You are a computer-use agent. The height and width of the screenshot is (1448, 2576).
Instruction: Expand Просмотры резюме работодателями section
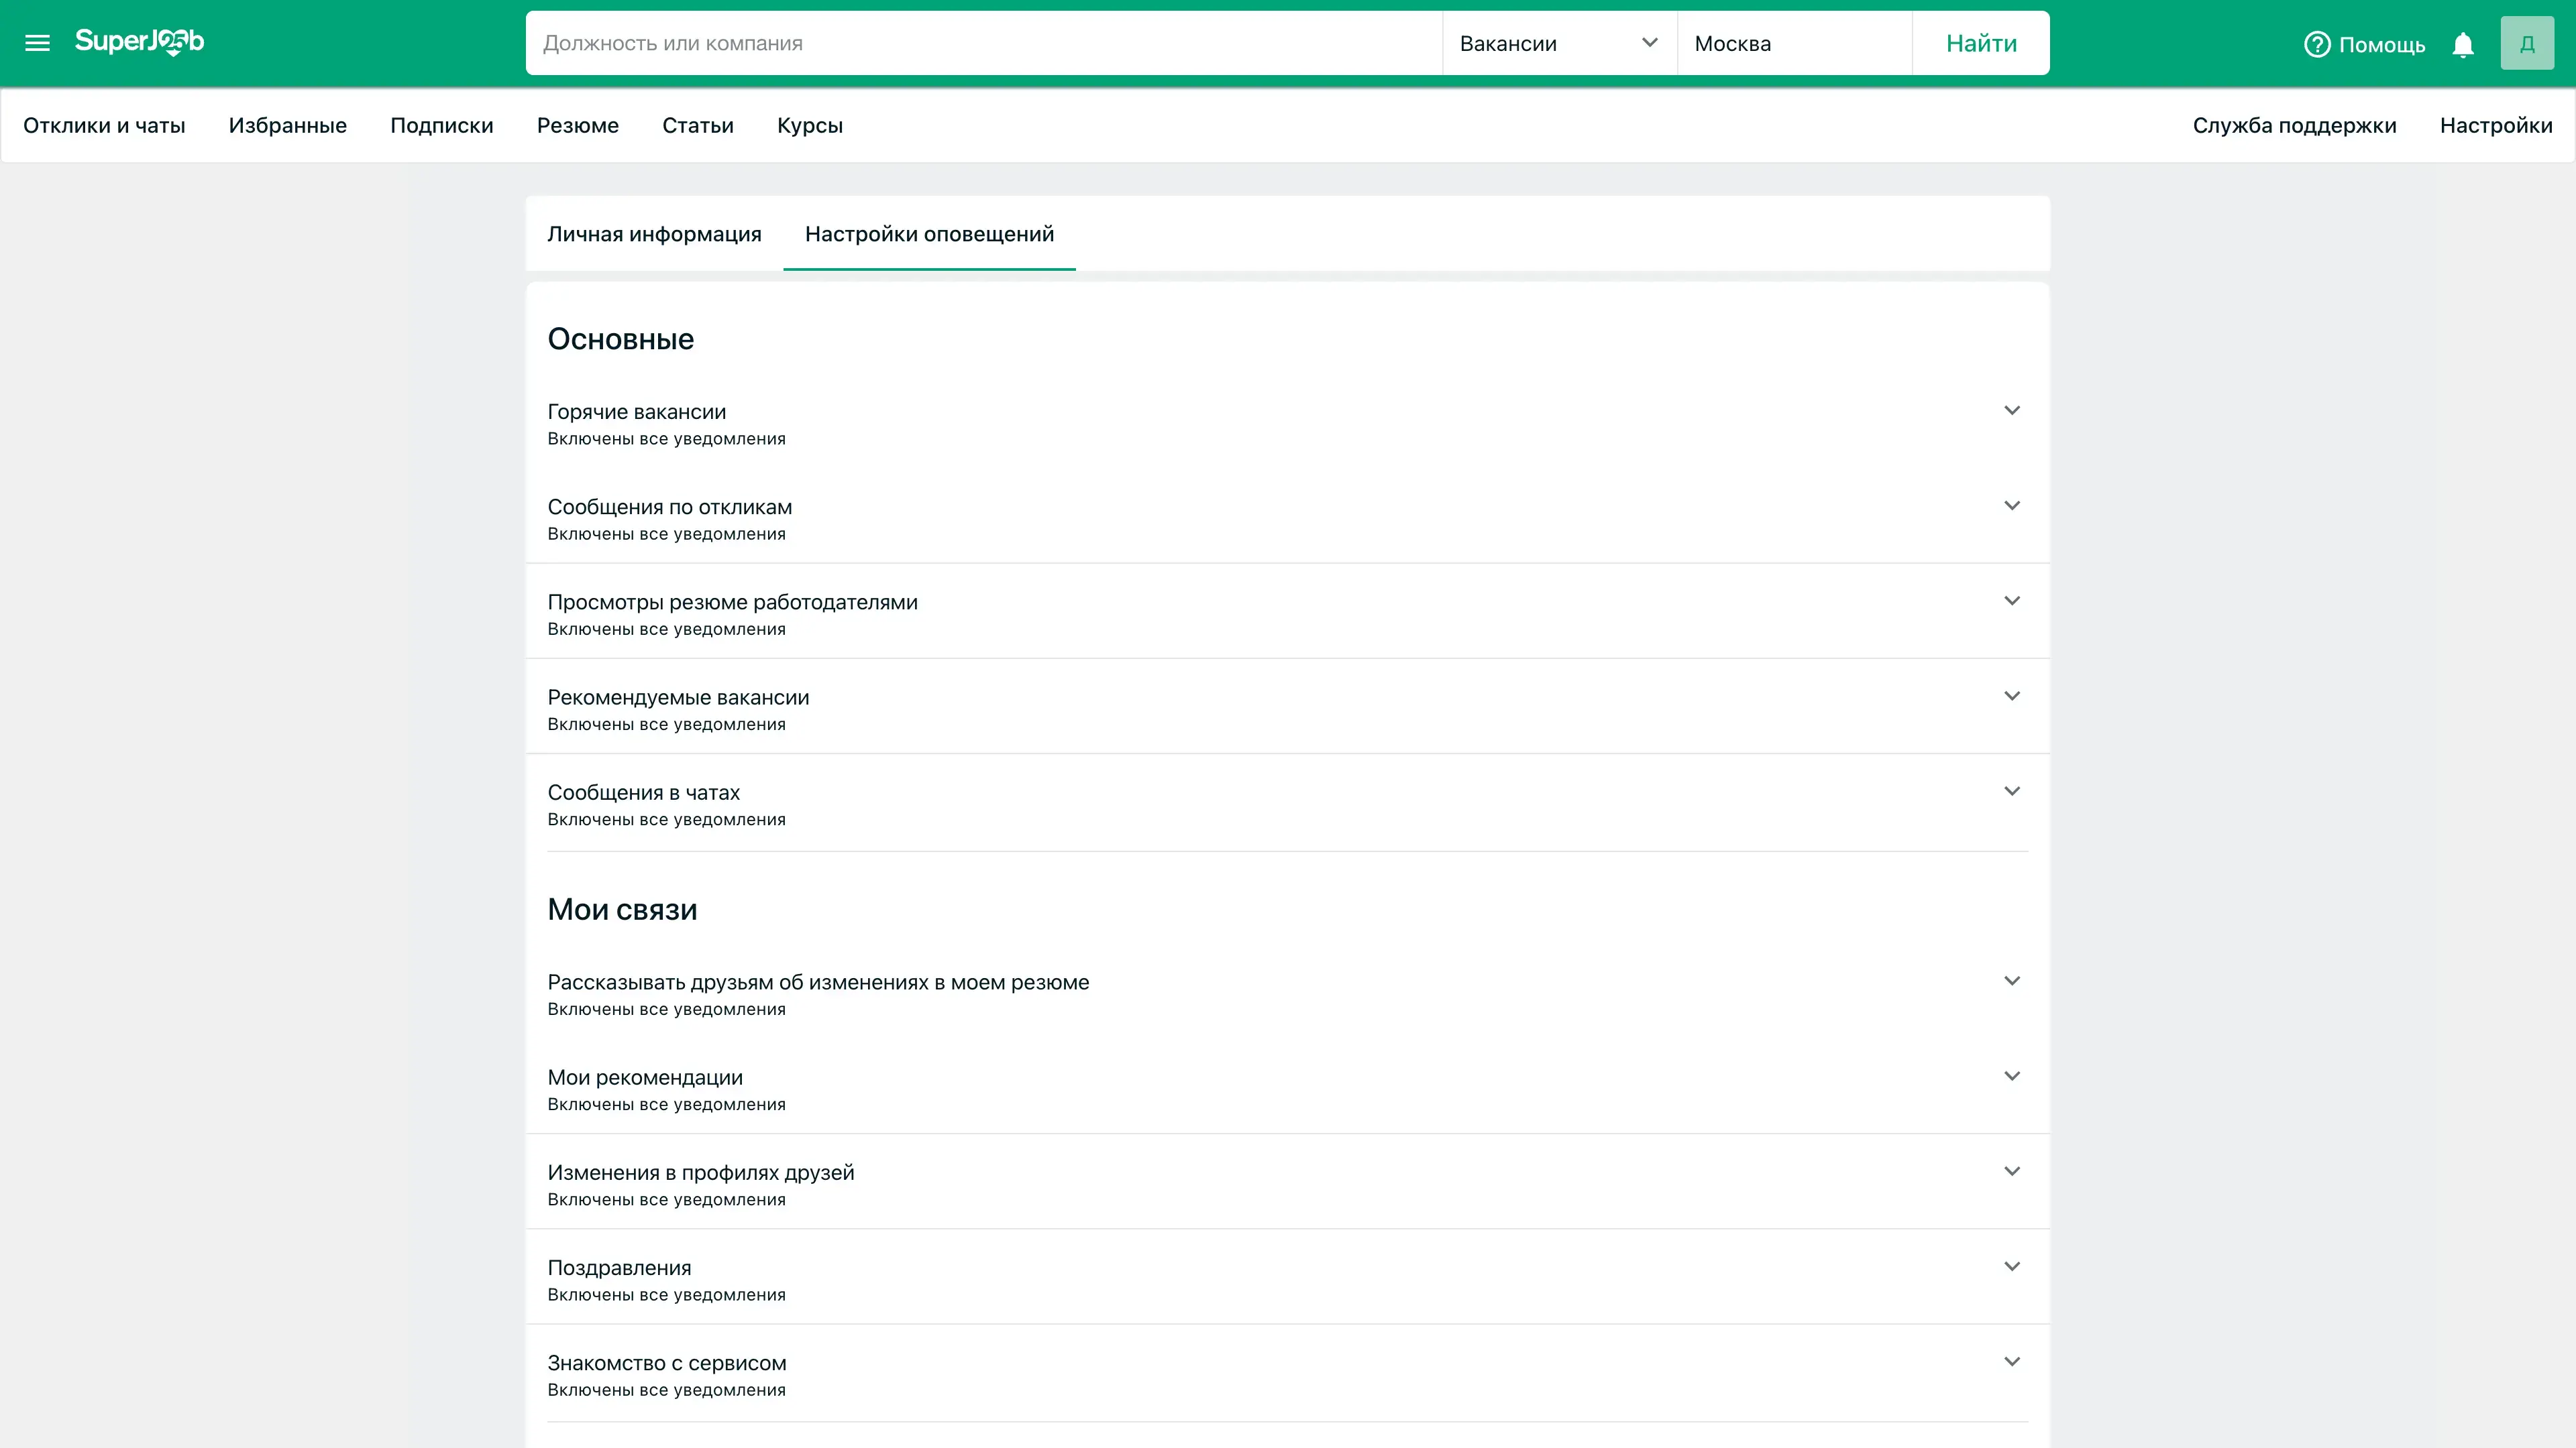[2011, 601]
